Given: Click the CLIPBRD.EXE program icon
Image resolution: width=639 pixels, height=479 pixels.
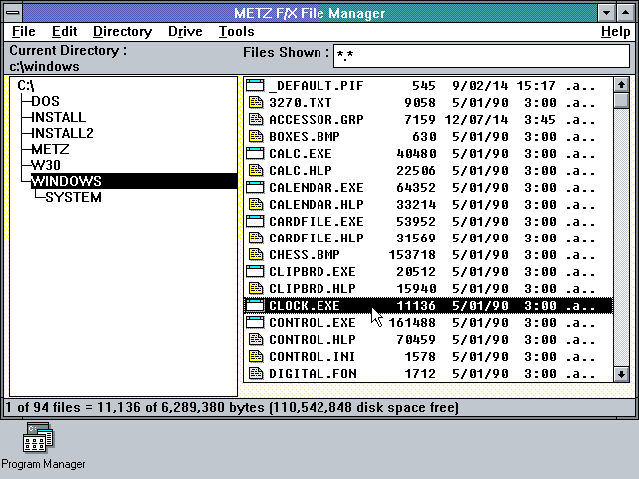Looking at the screenshot, I should coord(256,271).
